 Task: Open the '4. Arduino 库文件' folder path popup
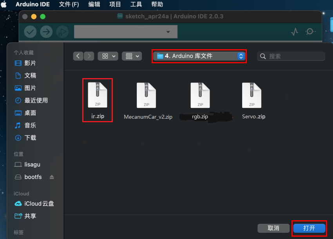199,56
